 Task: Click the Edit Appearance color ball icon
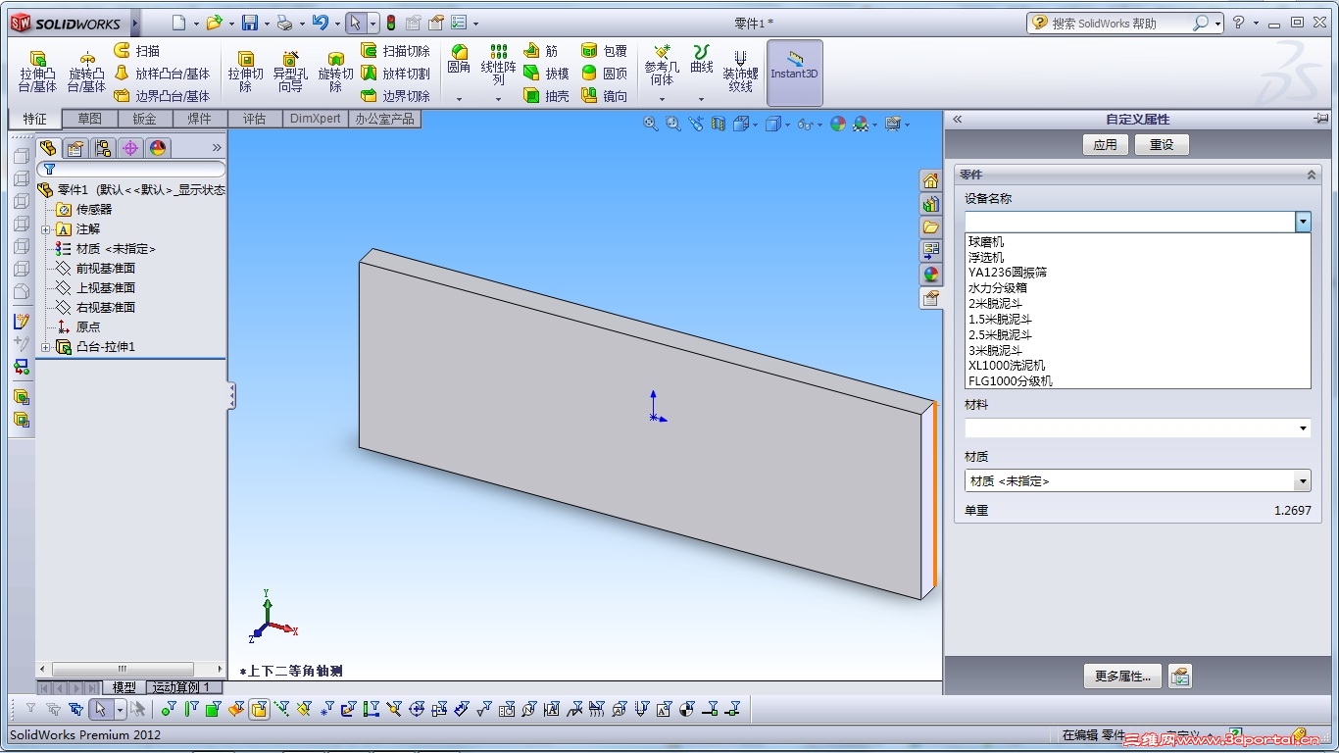[x=837, y=124]
